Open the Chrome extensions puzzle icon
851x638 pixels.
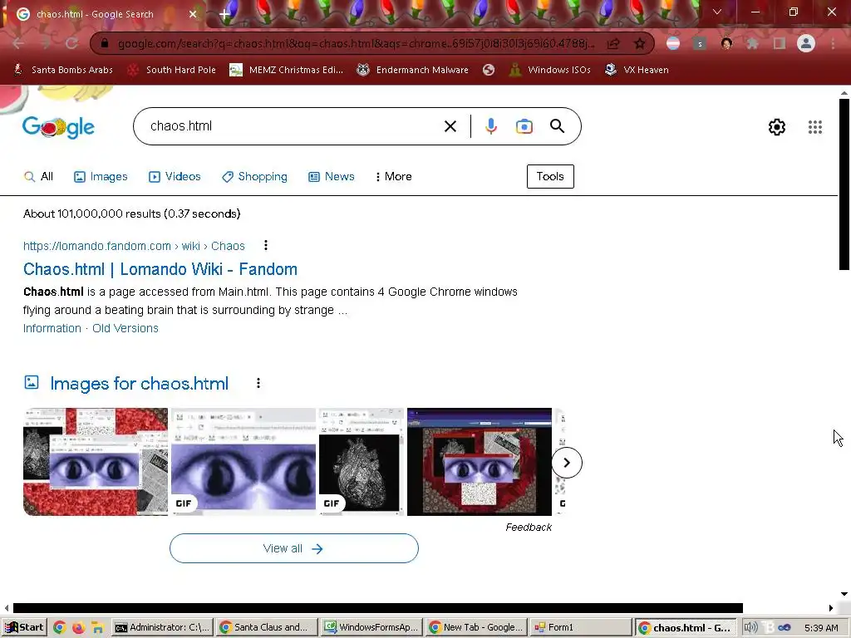point(752,43)
